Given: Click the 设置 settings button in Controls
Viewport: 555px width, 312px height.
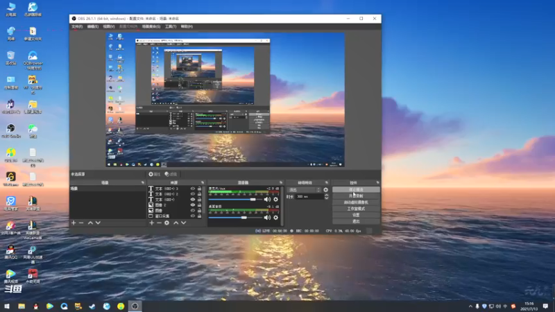Looking at the screenshot, I should pos(356,216).
